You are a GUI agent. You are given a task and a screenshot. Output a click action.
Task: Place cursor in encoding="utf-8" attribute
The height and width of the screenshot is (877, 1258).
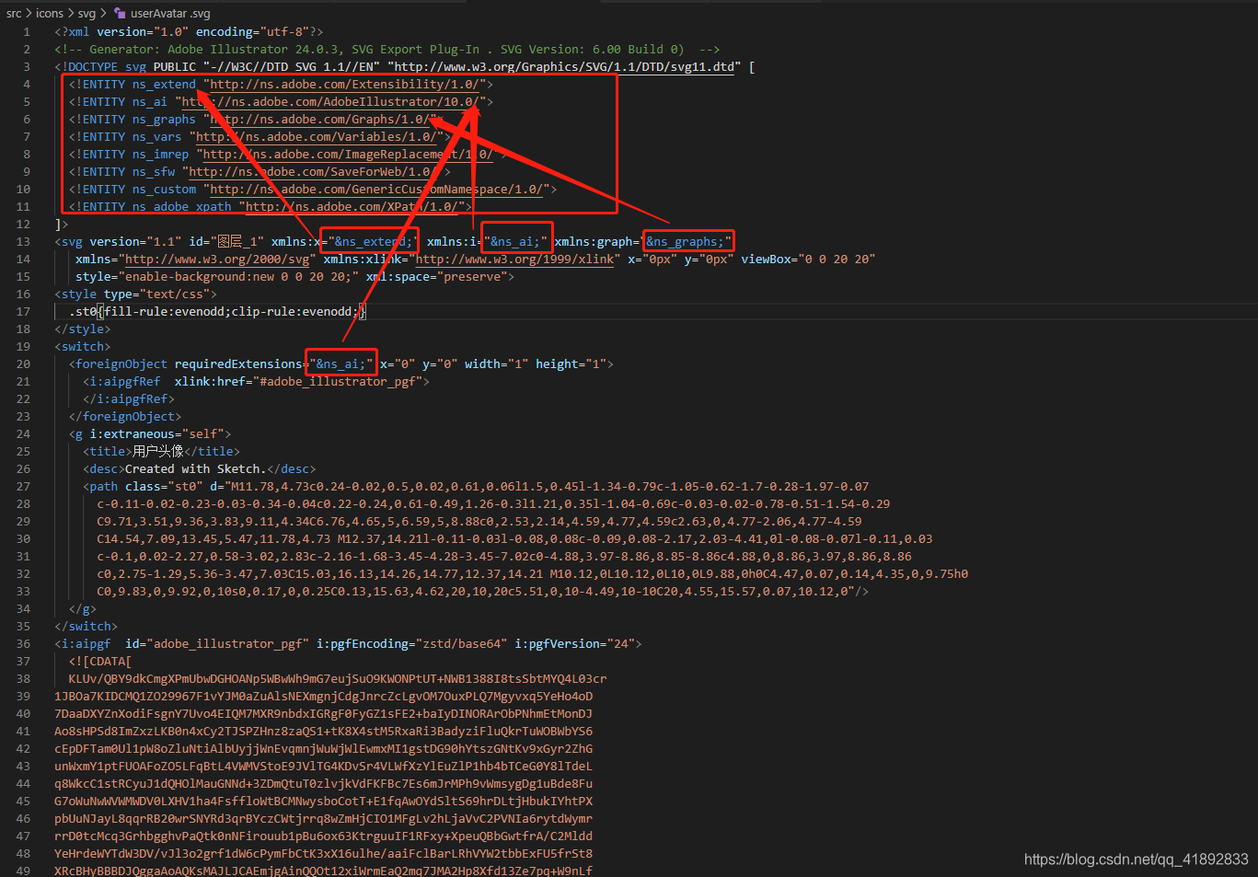click(252, 32)
